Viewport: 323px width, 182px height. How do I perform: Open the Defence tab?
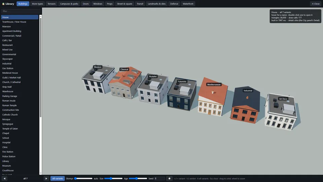click(174, 4)
